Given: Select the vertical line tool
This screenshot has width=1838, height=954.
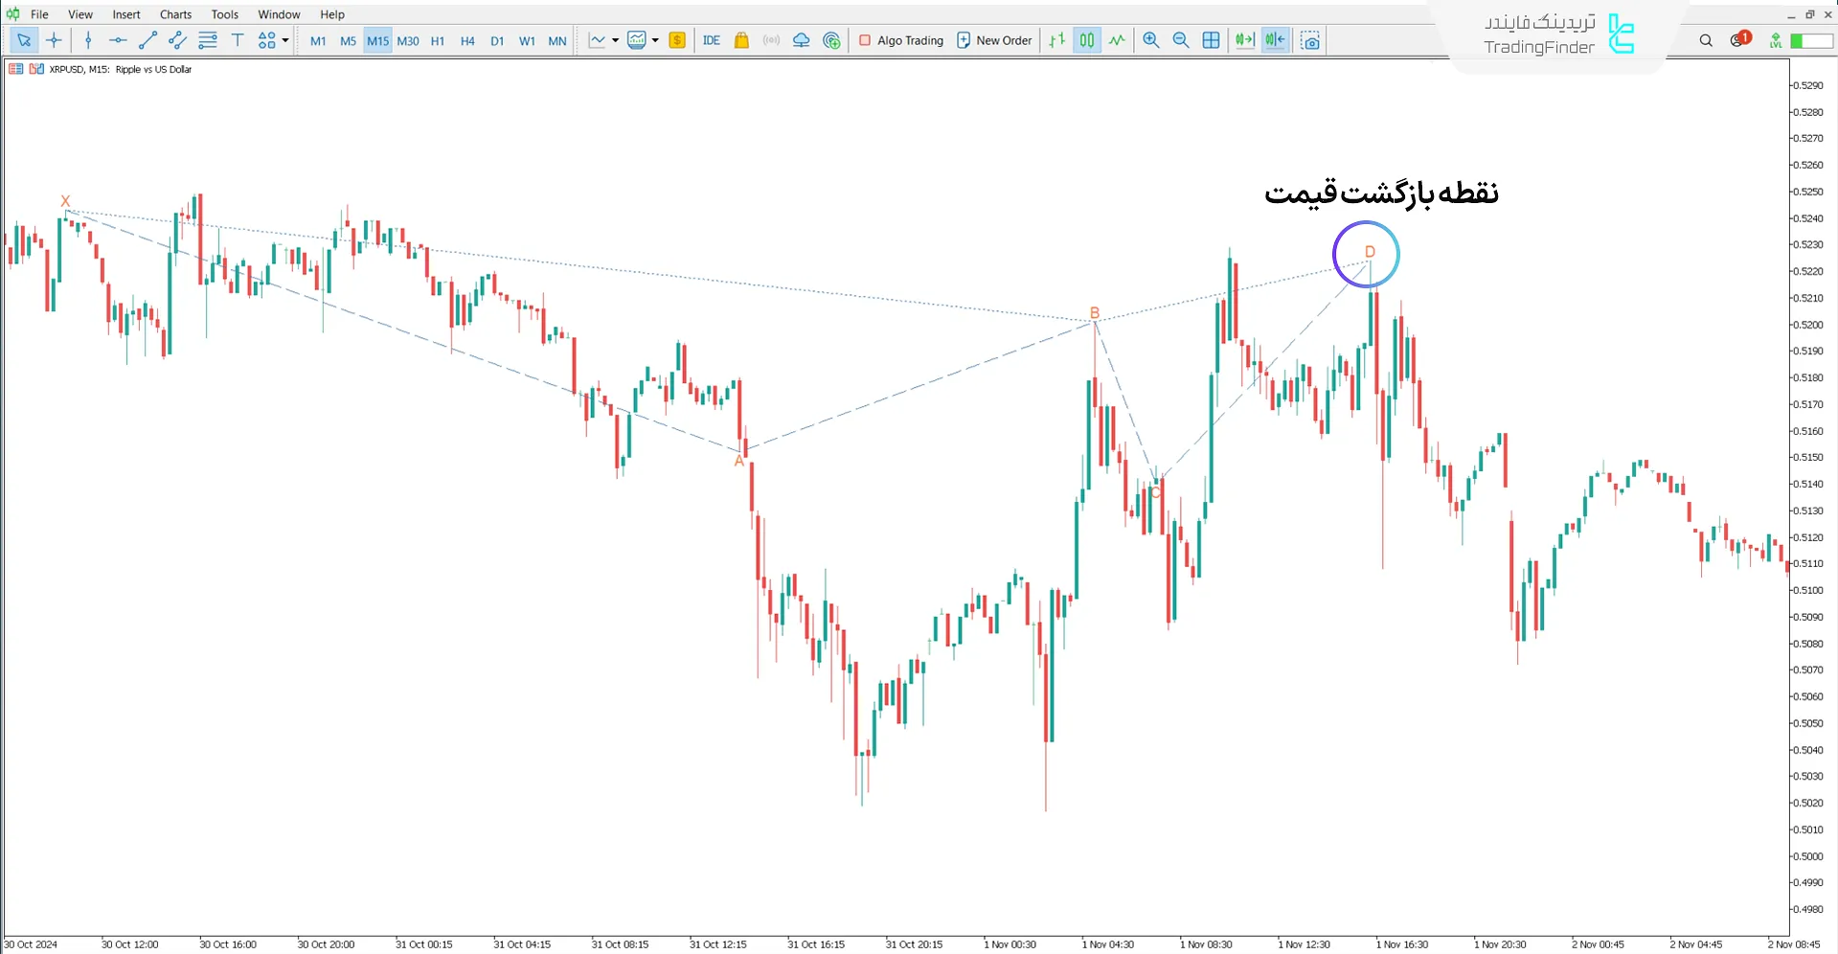Looking at the screenshot, I should pos(88,40).
